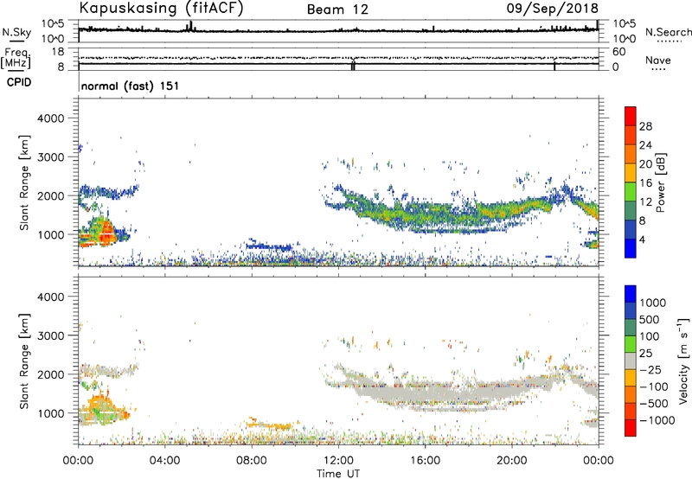
Task: Click the -1000 label on Velocity colorbar
Action: [657, 420]
